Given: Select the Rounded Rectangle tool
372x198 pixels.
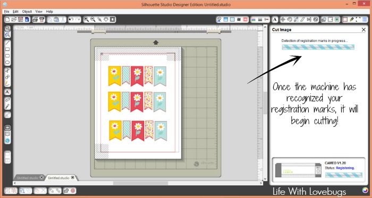Looking at the screenshot, I should click(x=7, y=56).
